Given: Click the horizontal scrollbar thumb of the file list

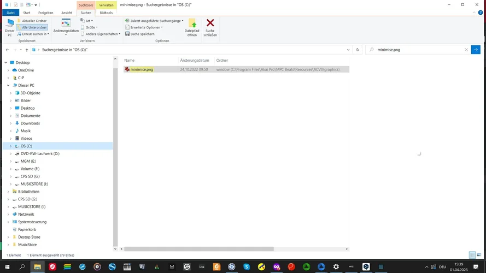Looking at the screenshot, I should point(199,249).
